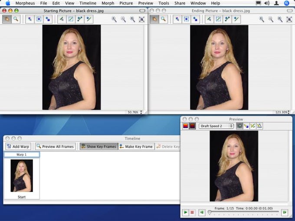Click the green double-arrow line tool in Starting Picture
This screenshot has height=221, width=295.
point(80,19)
